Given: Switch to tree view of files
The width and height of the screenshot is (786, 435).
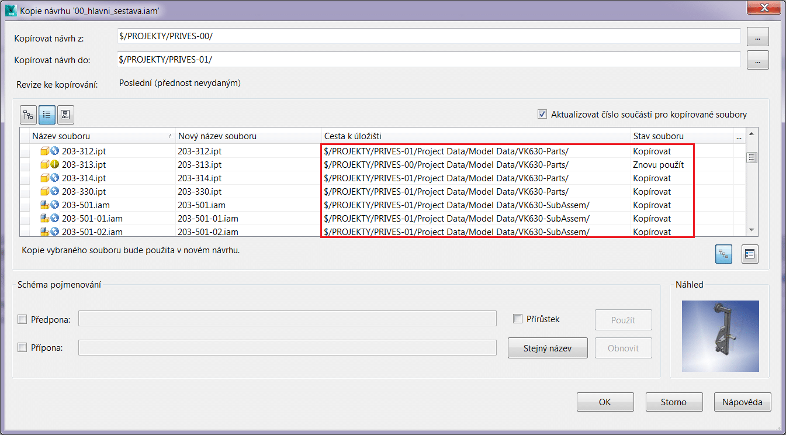Looking at the screenshot, I should click(28, 115).
